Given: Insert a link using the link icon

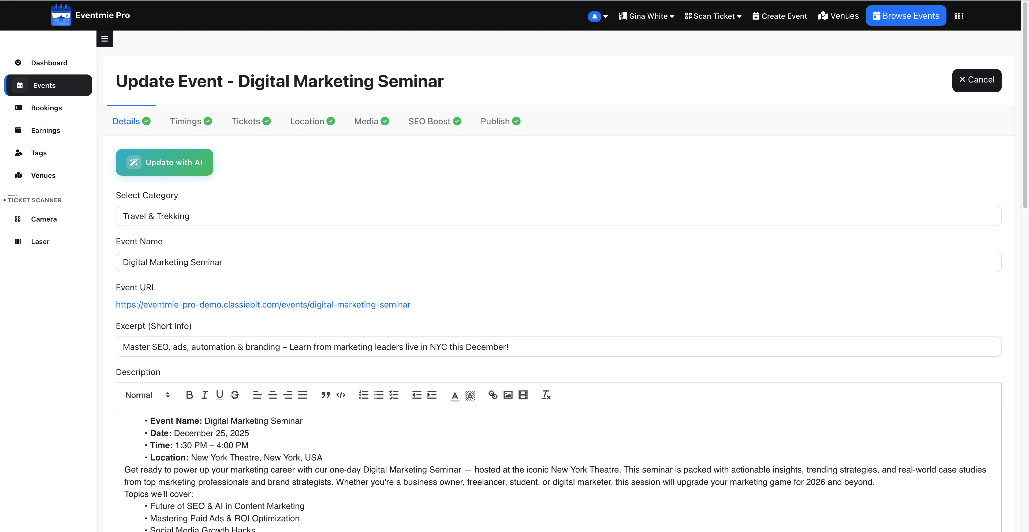Looking at the screenshot, I should pos(493,395).
